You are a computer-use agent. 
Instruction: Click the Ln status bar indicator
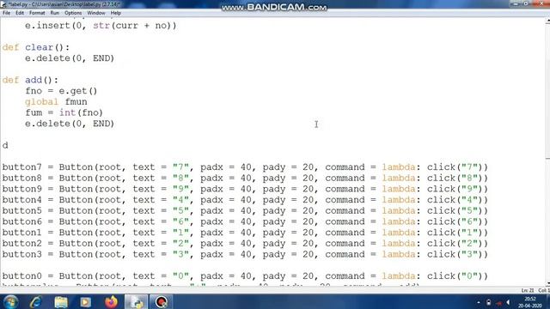[528, 290]
